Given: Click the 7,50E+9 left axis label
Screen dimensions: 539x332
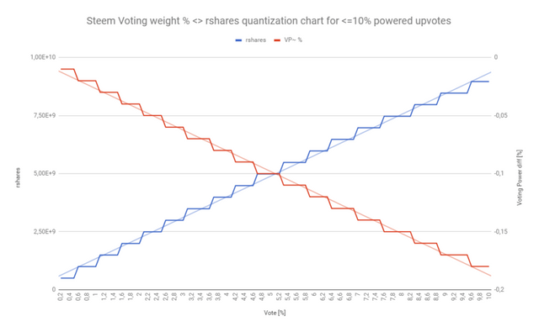Looking at the screenshot, I should [45, 115].
